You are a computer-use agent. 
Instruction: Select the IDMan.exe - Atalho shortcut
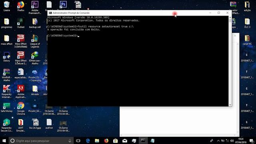click(x=35, y=58)
